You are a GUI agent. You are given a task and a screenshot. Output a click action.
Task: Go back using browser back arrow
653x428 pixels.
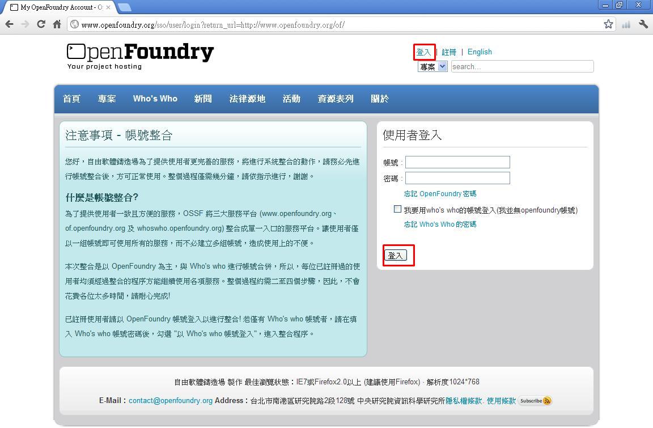(9, 24)
